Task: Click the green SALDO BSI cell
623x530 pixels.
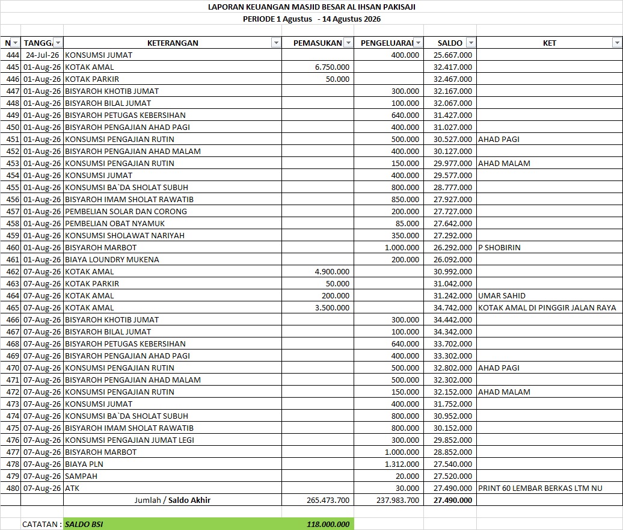Action: pyautogui.click(x=173, y=524)
